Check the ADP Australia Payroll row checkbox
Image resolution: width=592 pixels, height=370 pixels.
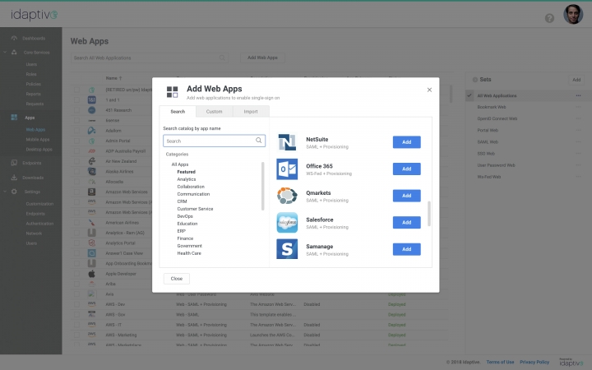coord(76,151)
